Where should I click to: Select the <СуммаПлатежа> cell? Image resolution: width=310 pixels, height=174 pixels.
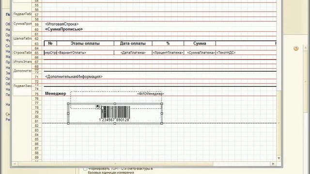click(200, 53)
